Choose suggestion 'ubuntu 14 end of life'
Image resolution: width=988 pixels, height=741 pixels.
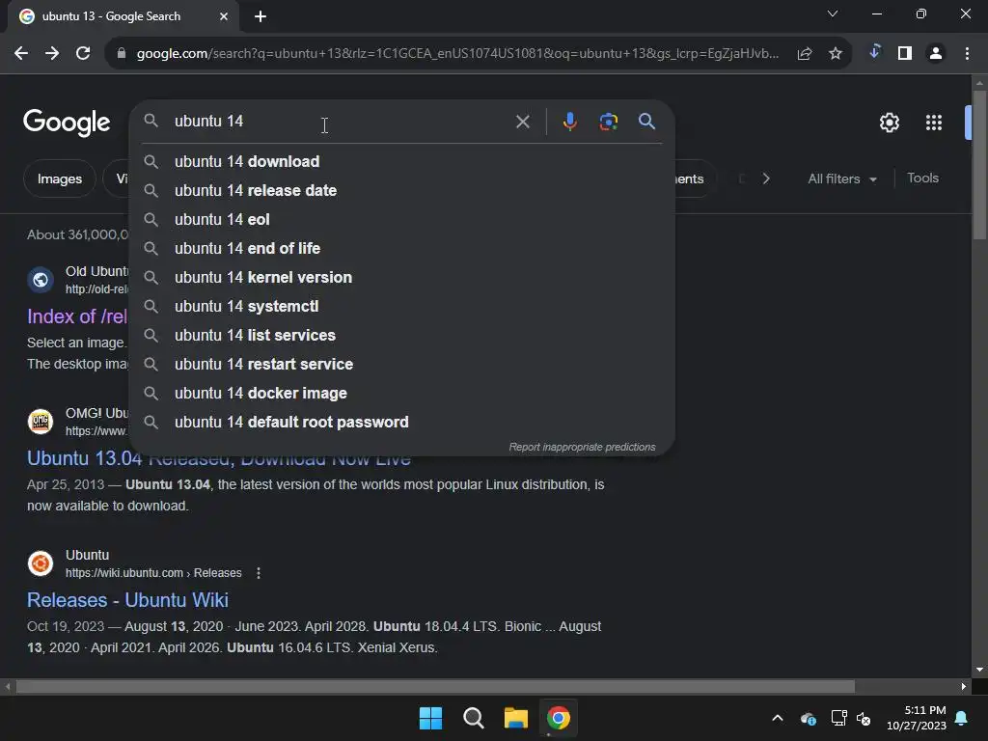[x=401, y=248]
